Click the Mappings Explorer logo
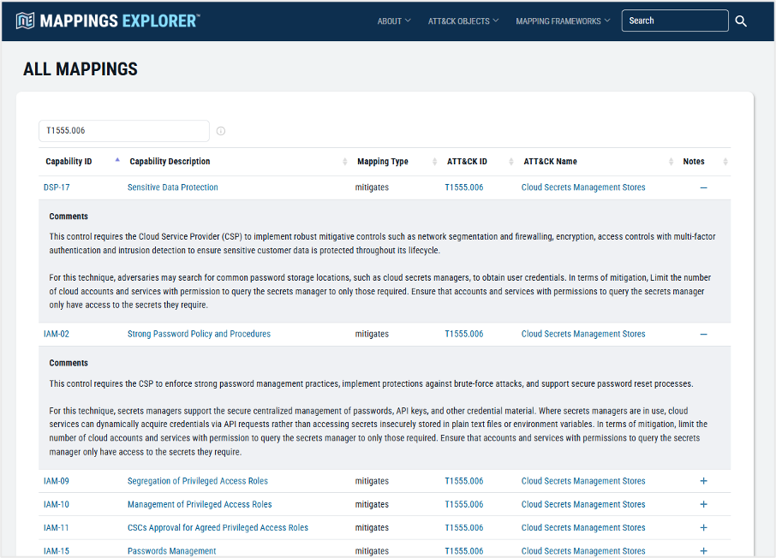This screenshot has width=776, height=558. click(108, 21)
